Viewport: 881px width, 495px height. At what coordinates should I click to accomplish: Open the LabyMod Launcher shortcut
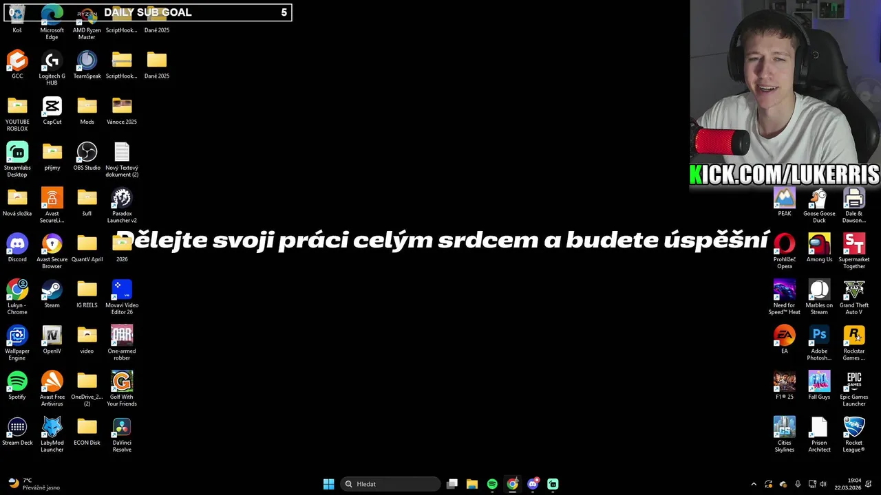pyautogui.click(x=52, y=434)
